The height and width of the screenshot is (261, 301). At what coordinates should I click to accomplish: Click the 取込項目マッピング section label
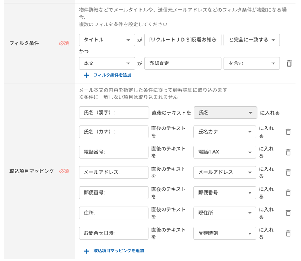pyautogui.click(x=32, y=171)
